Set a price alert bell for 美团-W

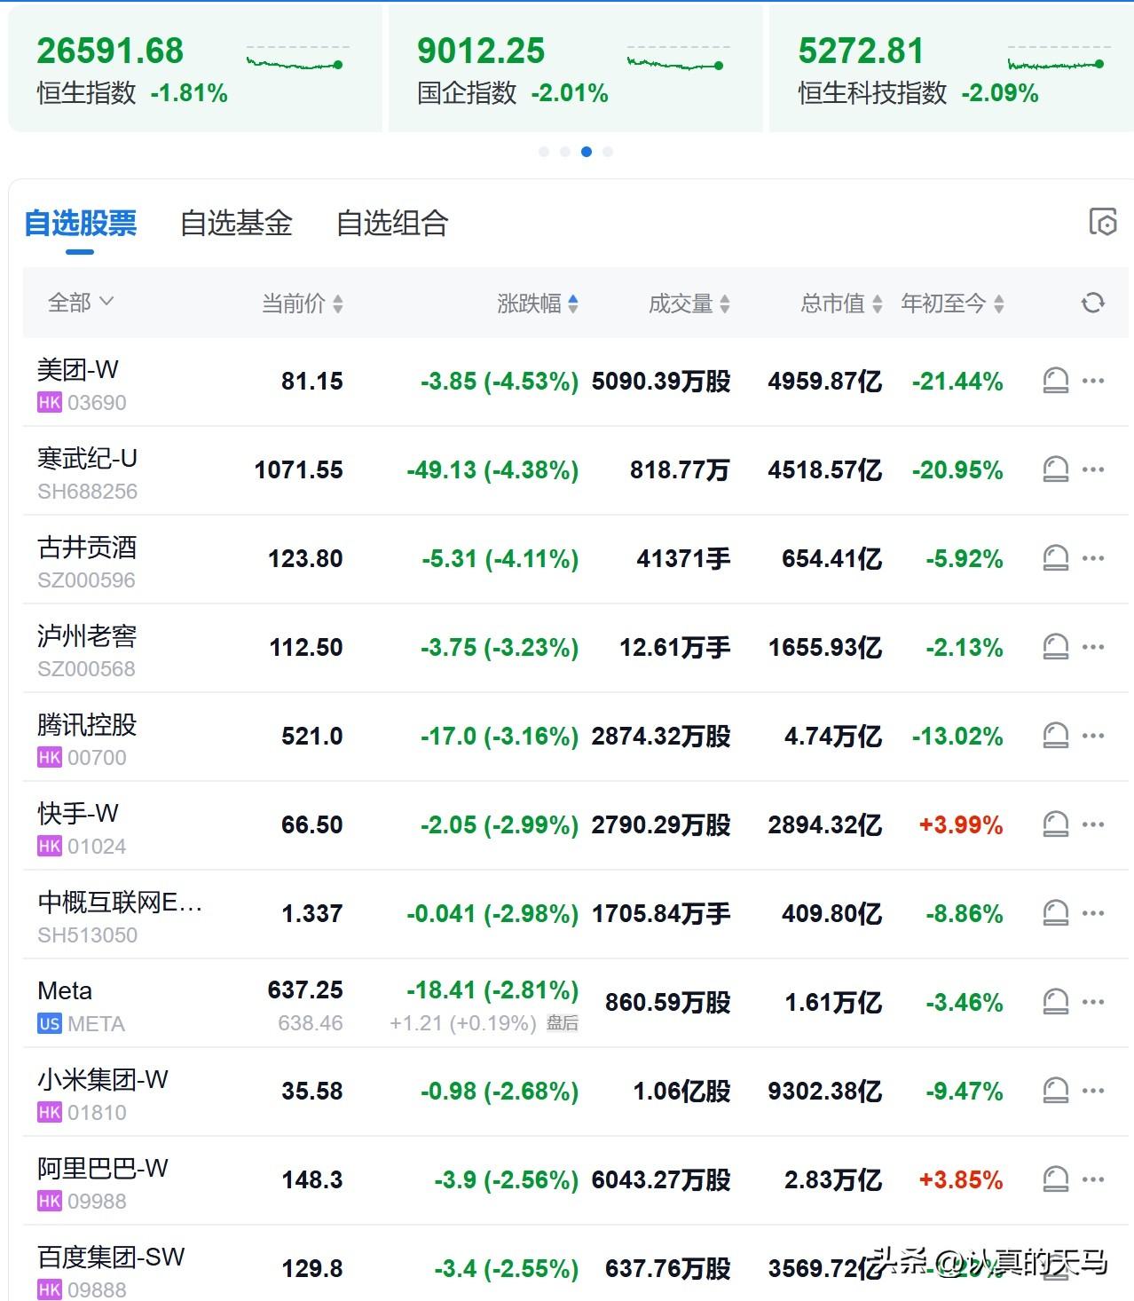pyautogui.click(x=1055, y=381)
